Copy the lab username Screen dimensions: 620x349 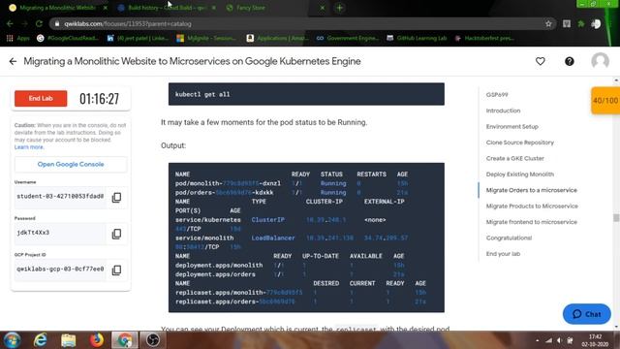pyautogui.click(x=116, y=197)
